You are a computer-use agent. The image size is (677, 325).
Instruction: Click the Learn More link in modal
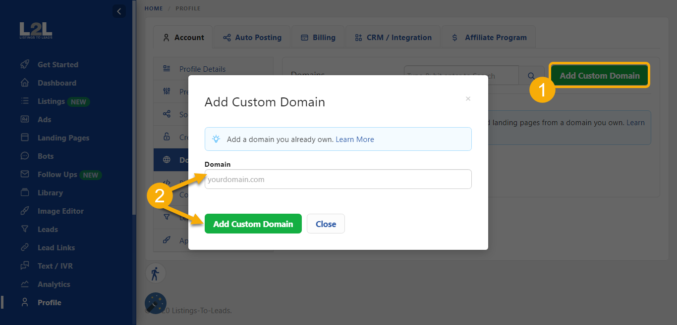tap(354, 139)
